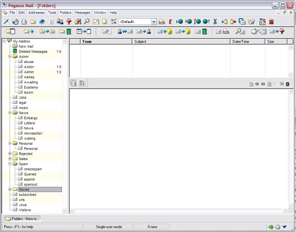296x232 pixels.
Task: Open the Addresses menu
Action: (36, 13)
